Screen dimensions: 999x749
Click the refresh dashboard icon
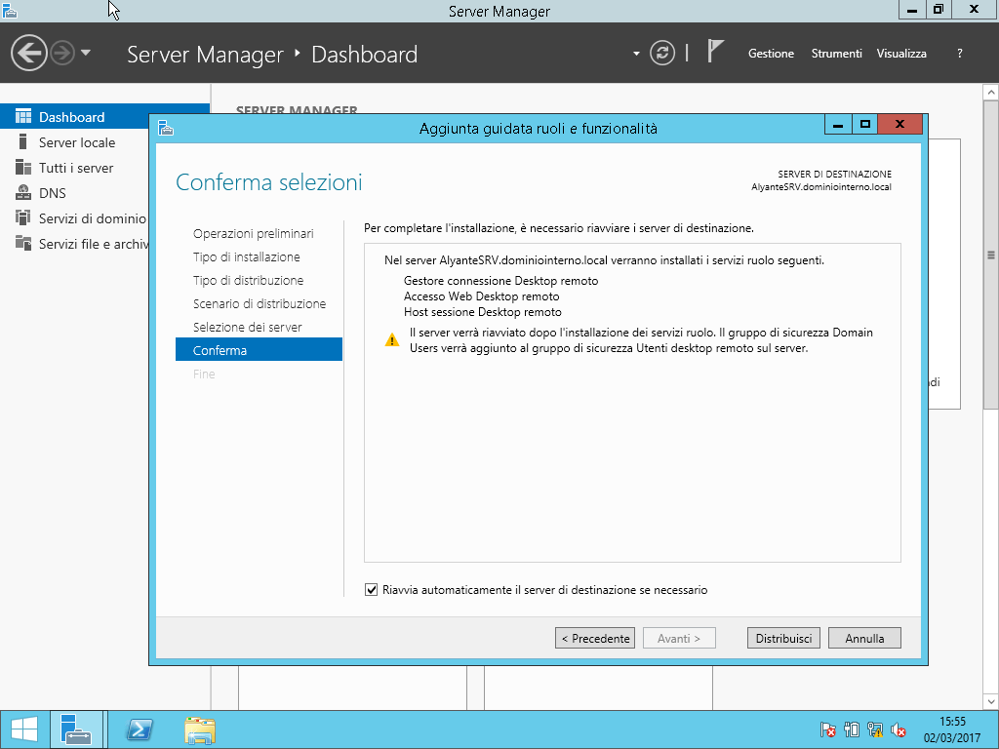click(x=662, y=53)
